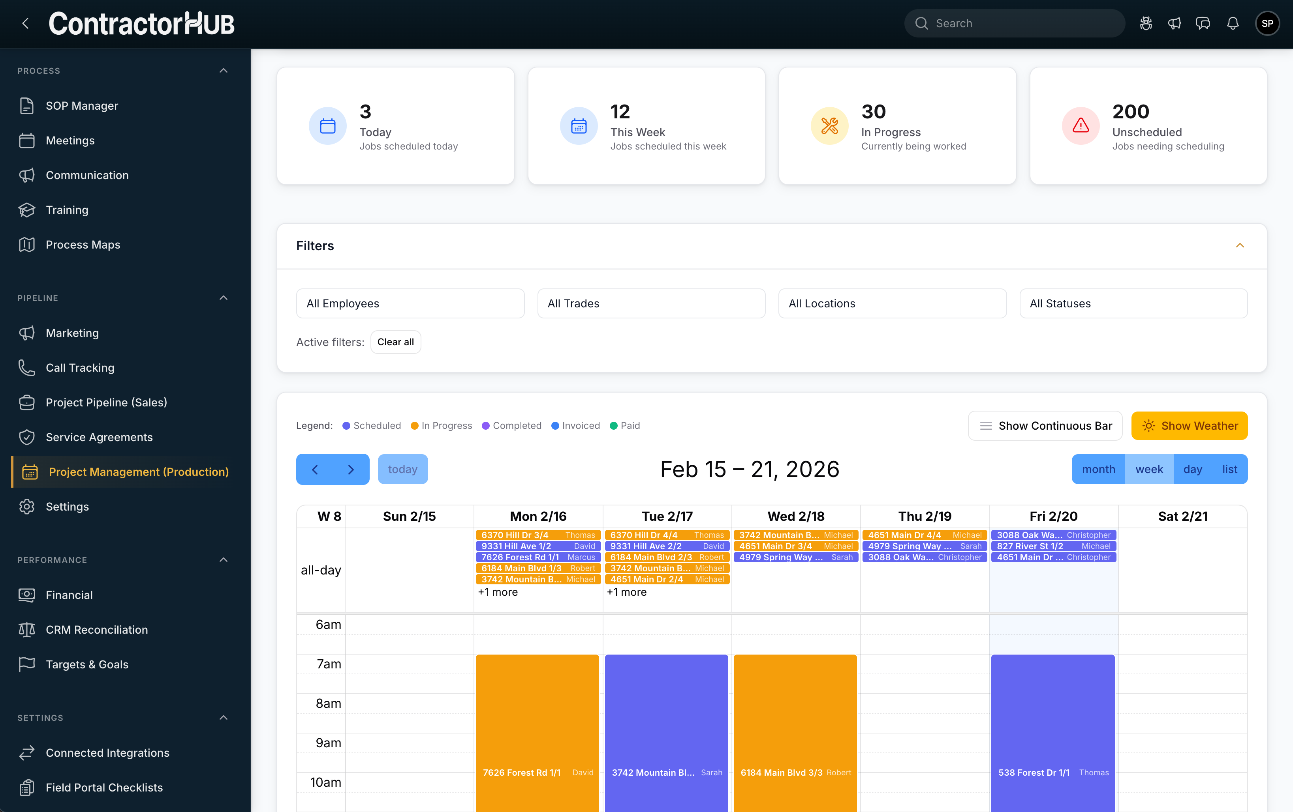Open CRM Reconciliation from the sidebar

click(97, 630)
